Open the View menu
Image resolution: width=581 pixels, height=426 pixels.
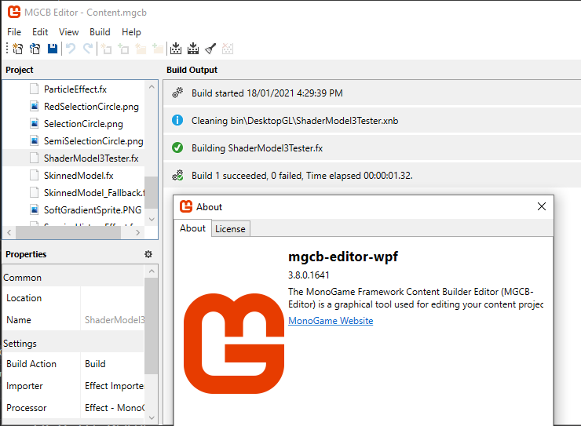point(68,32)
